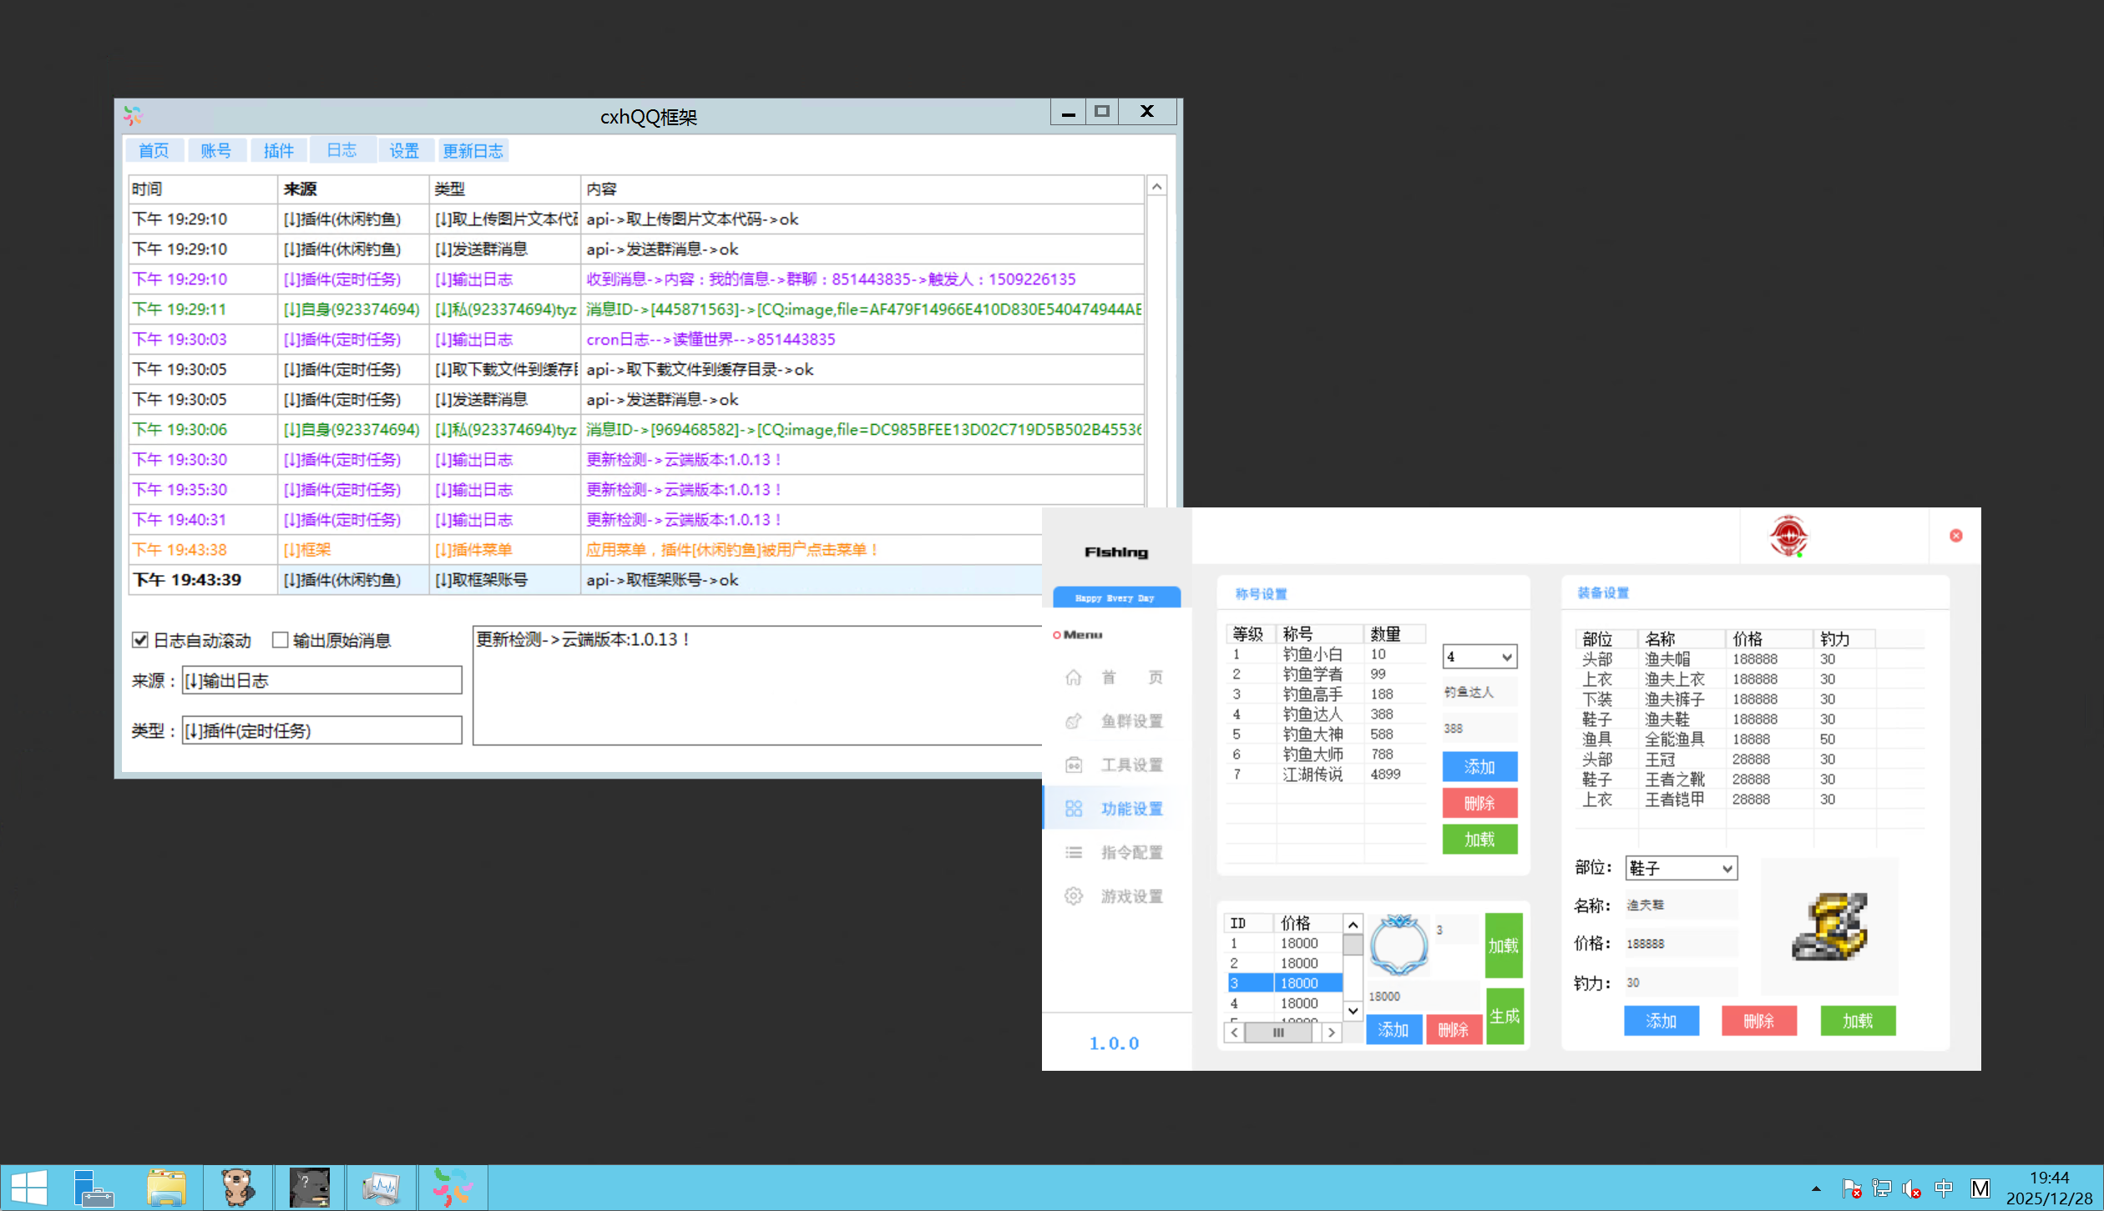2104x1211 pixels.
Task: Click the red logo avatar icon
Action: coord(1788,536)
